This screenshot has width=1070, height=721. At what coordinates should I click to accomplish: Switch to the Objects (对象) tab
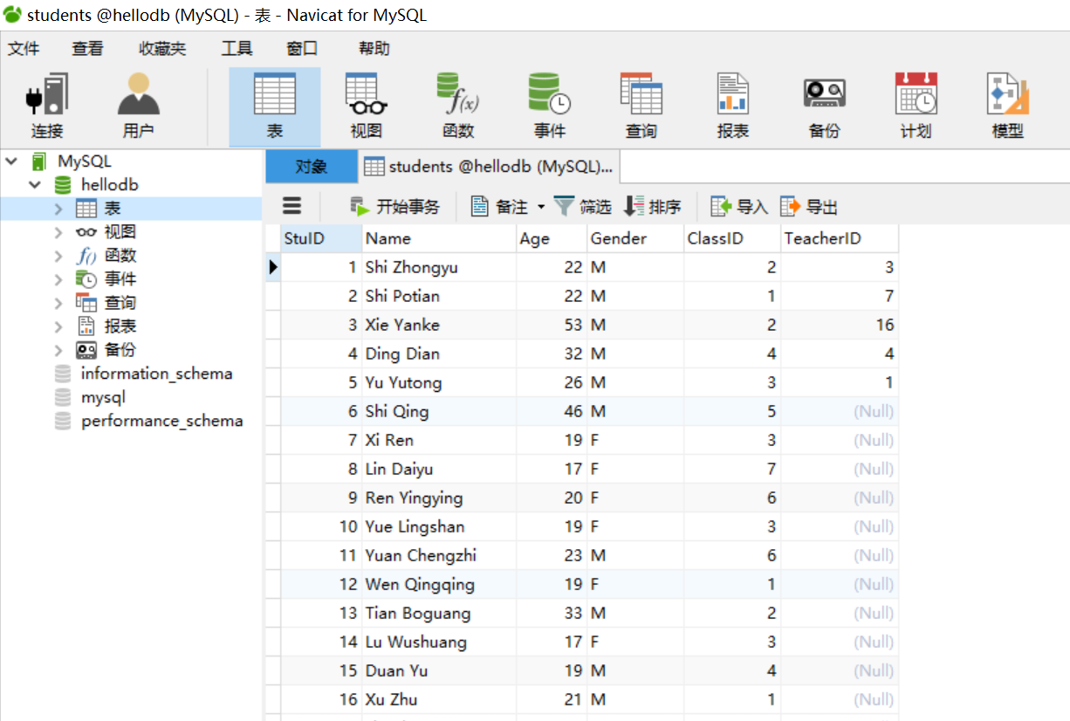[x=312, y=166]
